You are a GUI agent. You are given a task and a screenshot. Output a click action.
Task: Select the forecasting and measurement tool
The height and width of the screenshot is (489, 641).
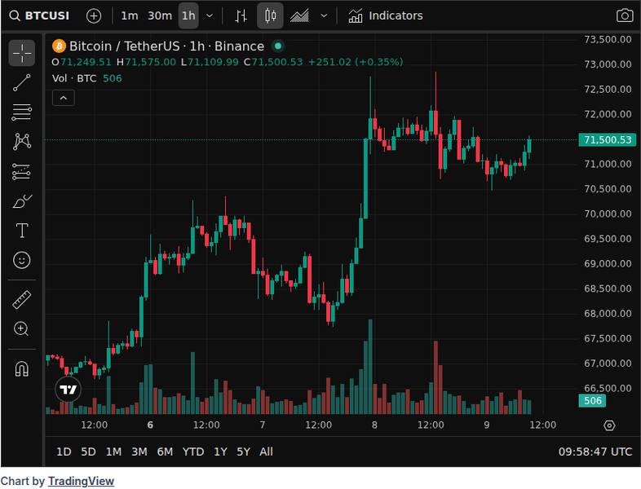click(x=22, y=172)
